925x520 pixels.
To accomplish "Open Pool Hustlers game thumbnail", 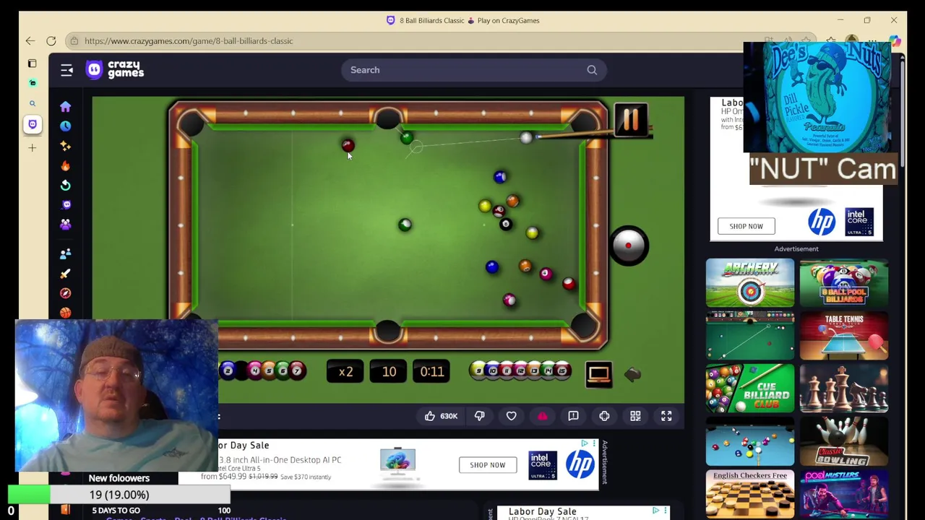I will point(844,494).
